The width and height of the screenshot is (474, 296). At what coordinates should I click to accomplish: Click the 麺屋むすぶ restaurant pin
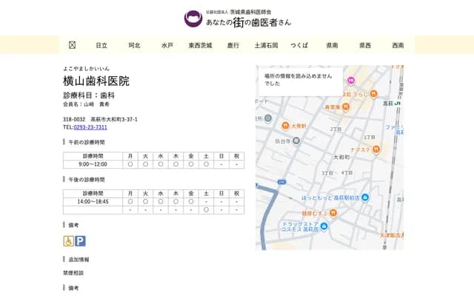[333, 213]
